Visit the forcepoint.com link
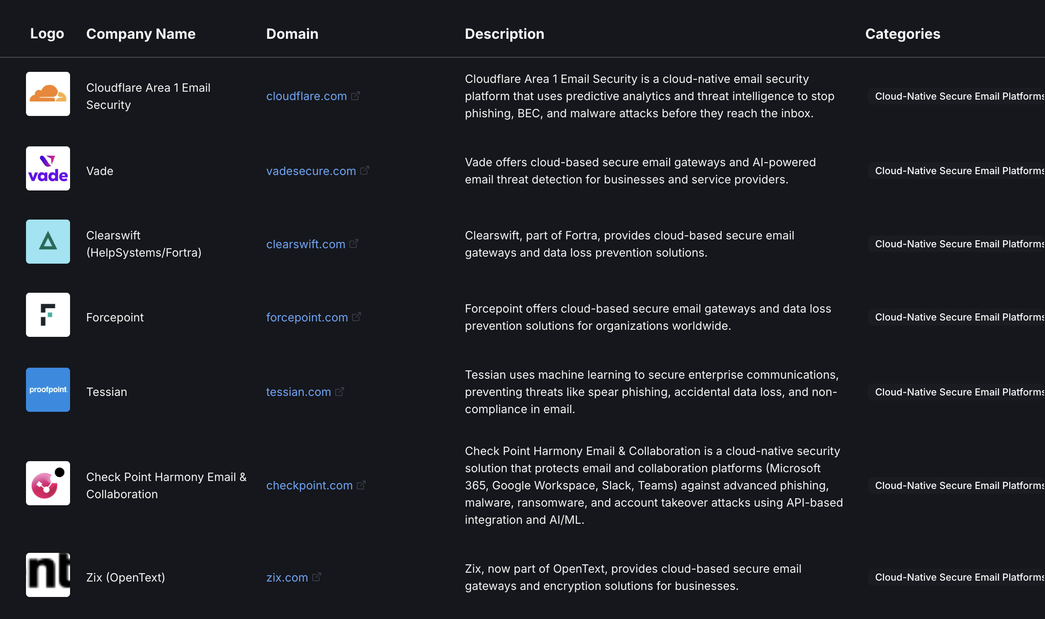The width and height of the screenshot is (1045, 619). [x=307, y=317]
